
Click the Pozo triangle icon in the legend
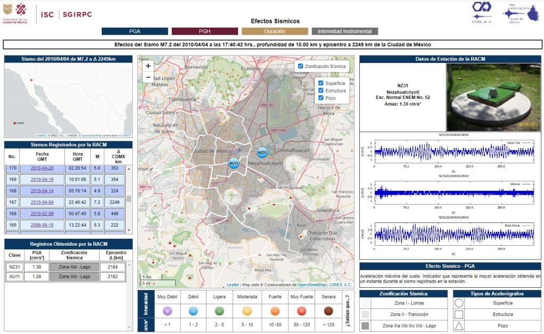[x=458, y=327]
